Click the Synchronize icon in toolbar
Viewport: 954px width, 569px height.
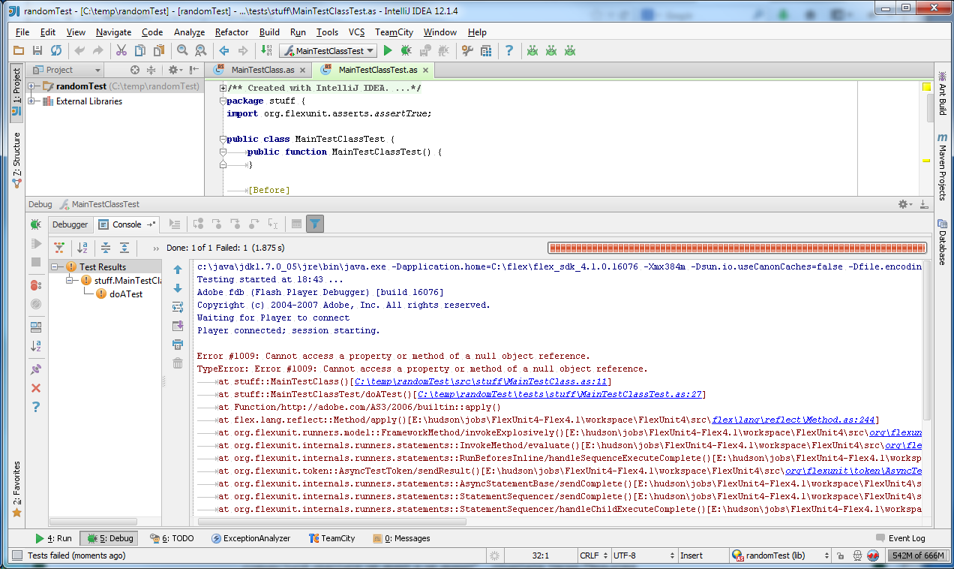pos(55,50)
